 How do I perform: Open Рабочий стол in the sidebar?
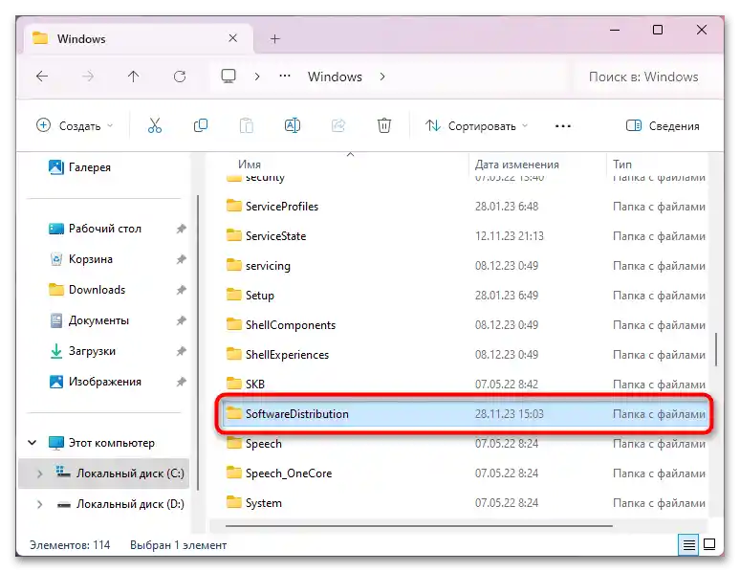coord(95,229)
